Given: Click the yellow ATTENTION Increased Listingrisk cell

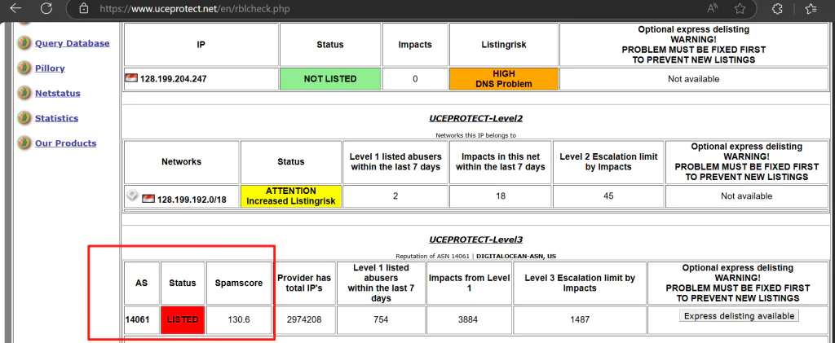Looking at the screenshot, I should [x=291, y=196].
